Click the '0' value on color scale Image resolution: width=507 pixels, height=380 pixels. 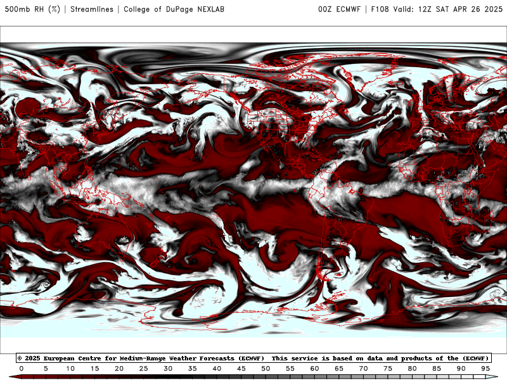(22, 369)
